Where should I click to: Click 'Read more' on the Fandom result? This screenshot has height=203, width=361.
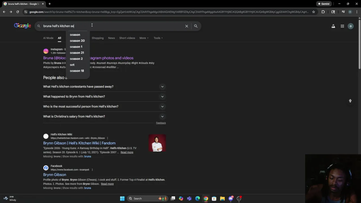pos(127,152)
